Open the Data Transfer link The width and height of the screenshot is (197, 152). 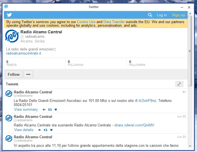[x=114, y=22]
